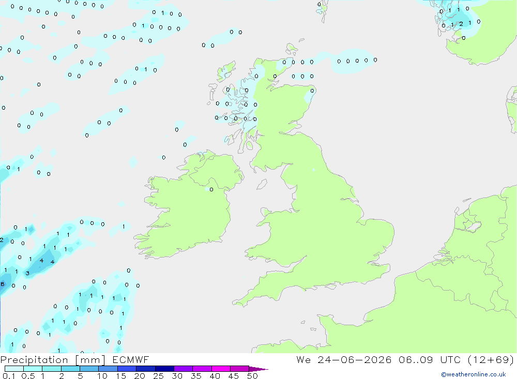
Task: Pick the 35–40 mm legend color box
Action: point(202,369)
